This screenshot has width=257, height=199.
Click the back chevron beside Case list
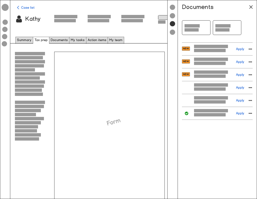coord(18,7)
